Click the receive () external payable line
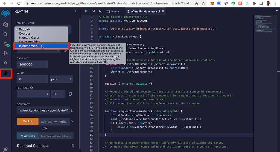Screen dimensions: 280x152 tap(129, 84)
